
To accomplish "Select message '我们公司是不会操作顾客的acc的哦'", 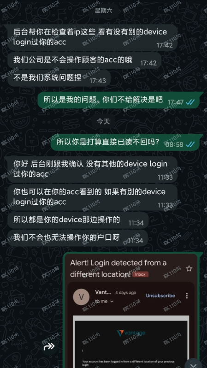I will click(x=84, y=60).
